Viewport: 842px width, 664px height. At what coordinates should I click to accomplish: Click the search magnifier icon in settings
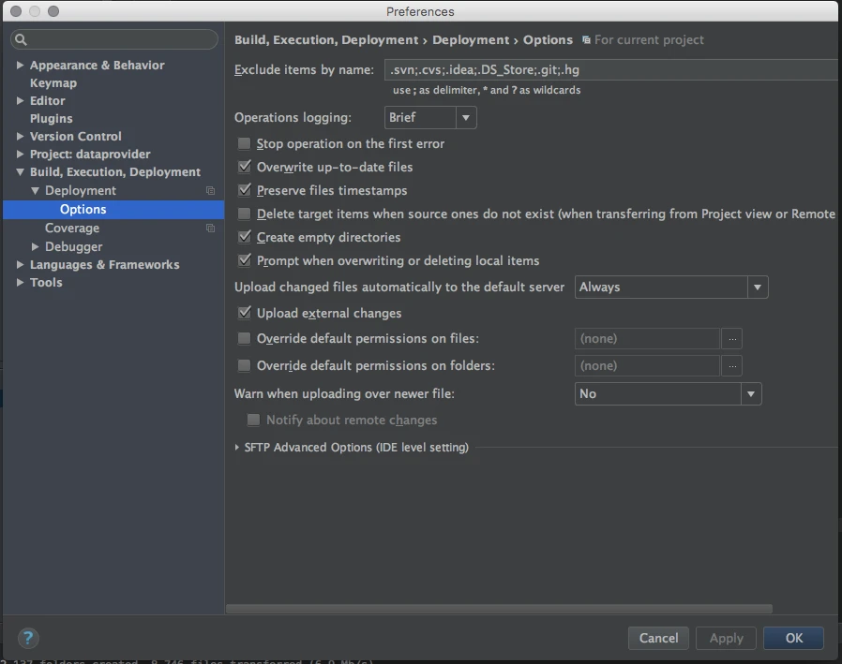click(x=21, y=39)
